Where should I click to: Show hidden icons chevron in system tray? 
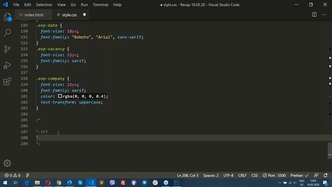[280, 182]
